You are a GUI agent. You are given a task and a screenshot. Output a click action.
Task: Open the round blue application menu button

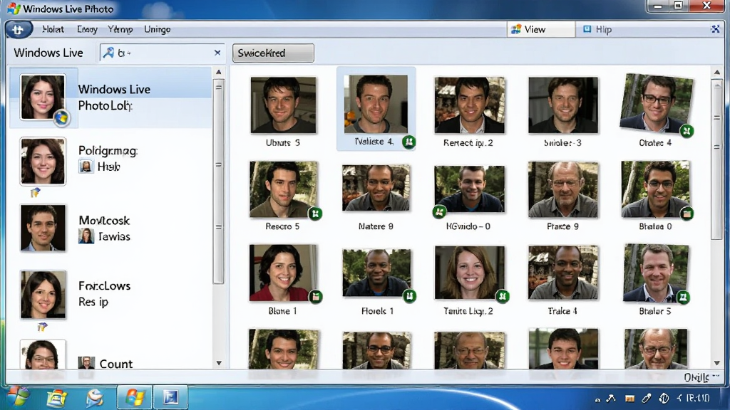tap(19, 30)
